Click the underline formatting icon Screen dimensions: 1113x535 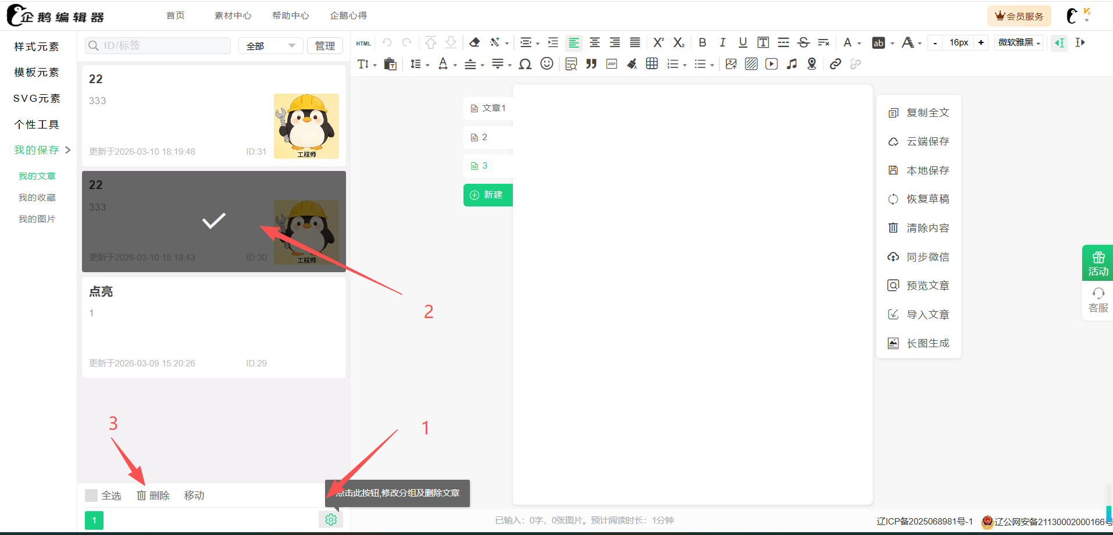click(743, 42)
